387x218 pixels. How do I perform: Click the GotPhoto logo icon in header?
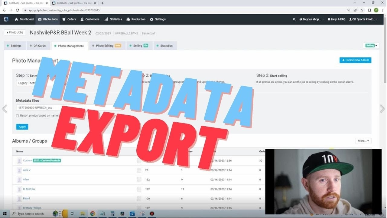click(6, 19)
